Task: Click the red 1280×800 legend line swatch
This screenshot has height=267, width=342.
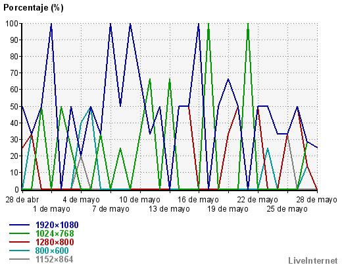Action: click(x=19, y=242)
